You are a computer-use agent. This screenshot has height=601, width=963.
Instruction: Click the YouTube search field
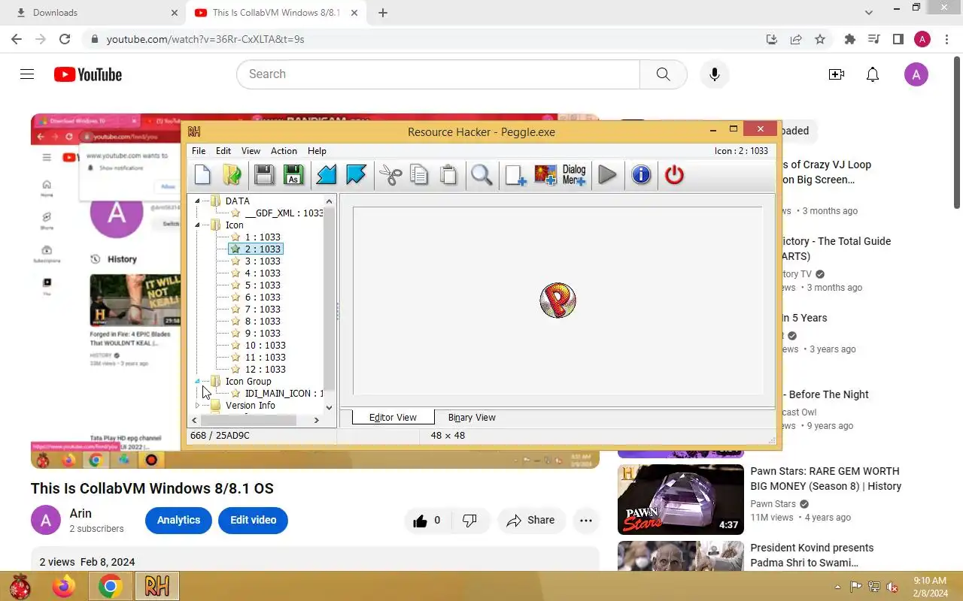[x=438, y=74]
